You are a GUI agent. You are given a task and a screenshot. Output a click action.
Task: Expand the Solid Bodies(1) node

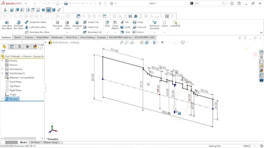coord(2,73)
